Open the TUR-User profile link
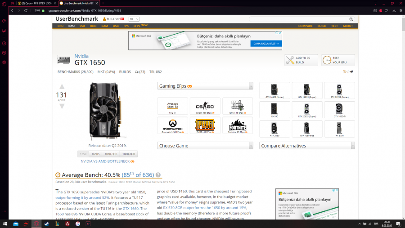 (x=113, y=19)
